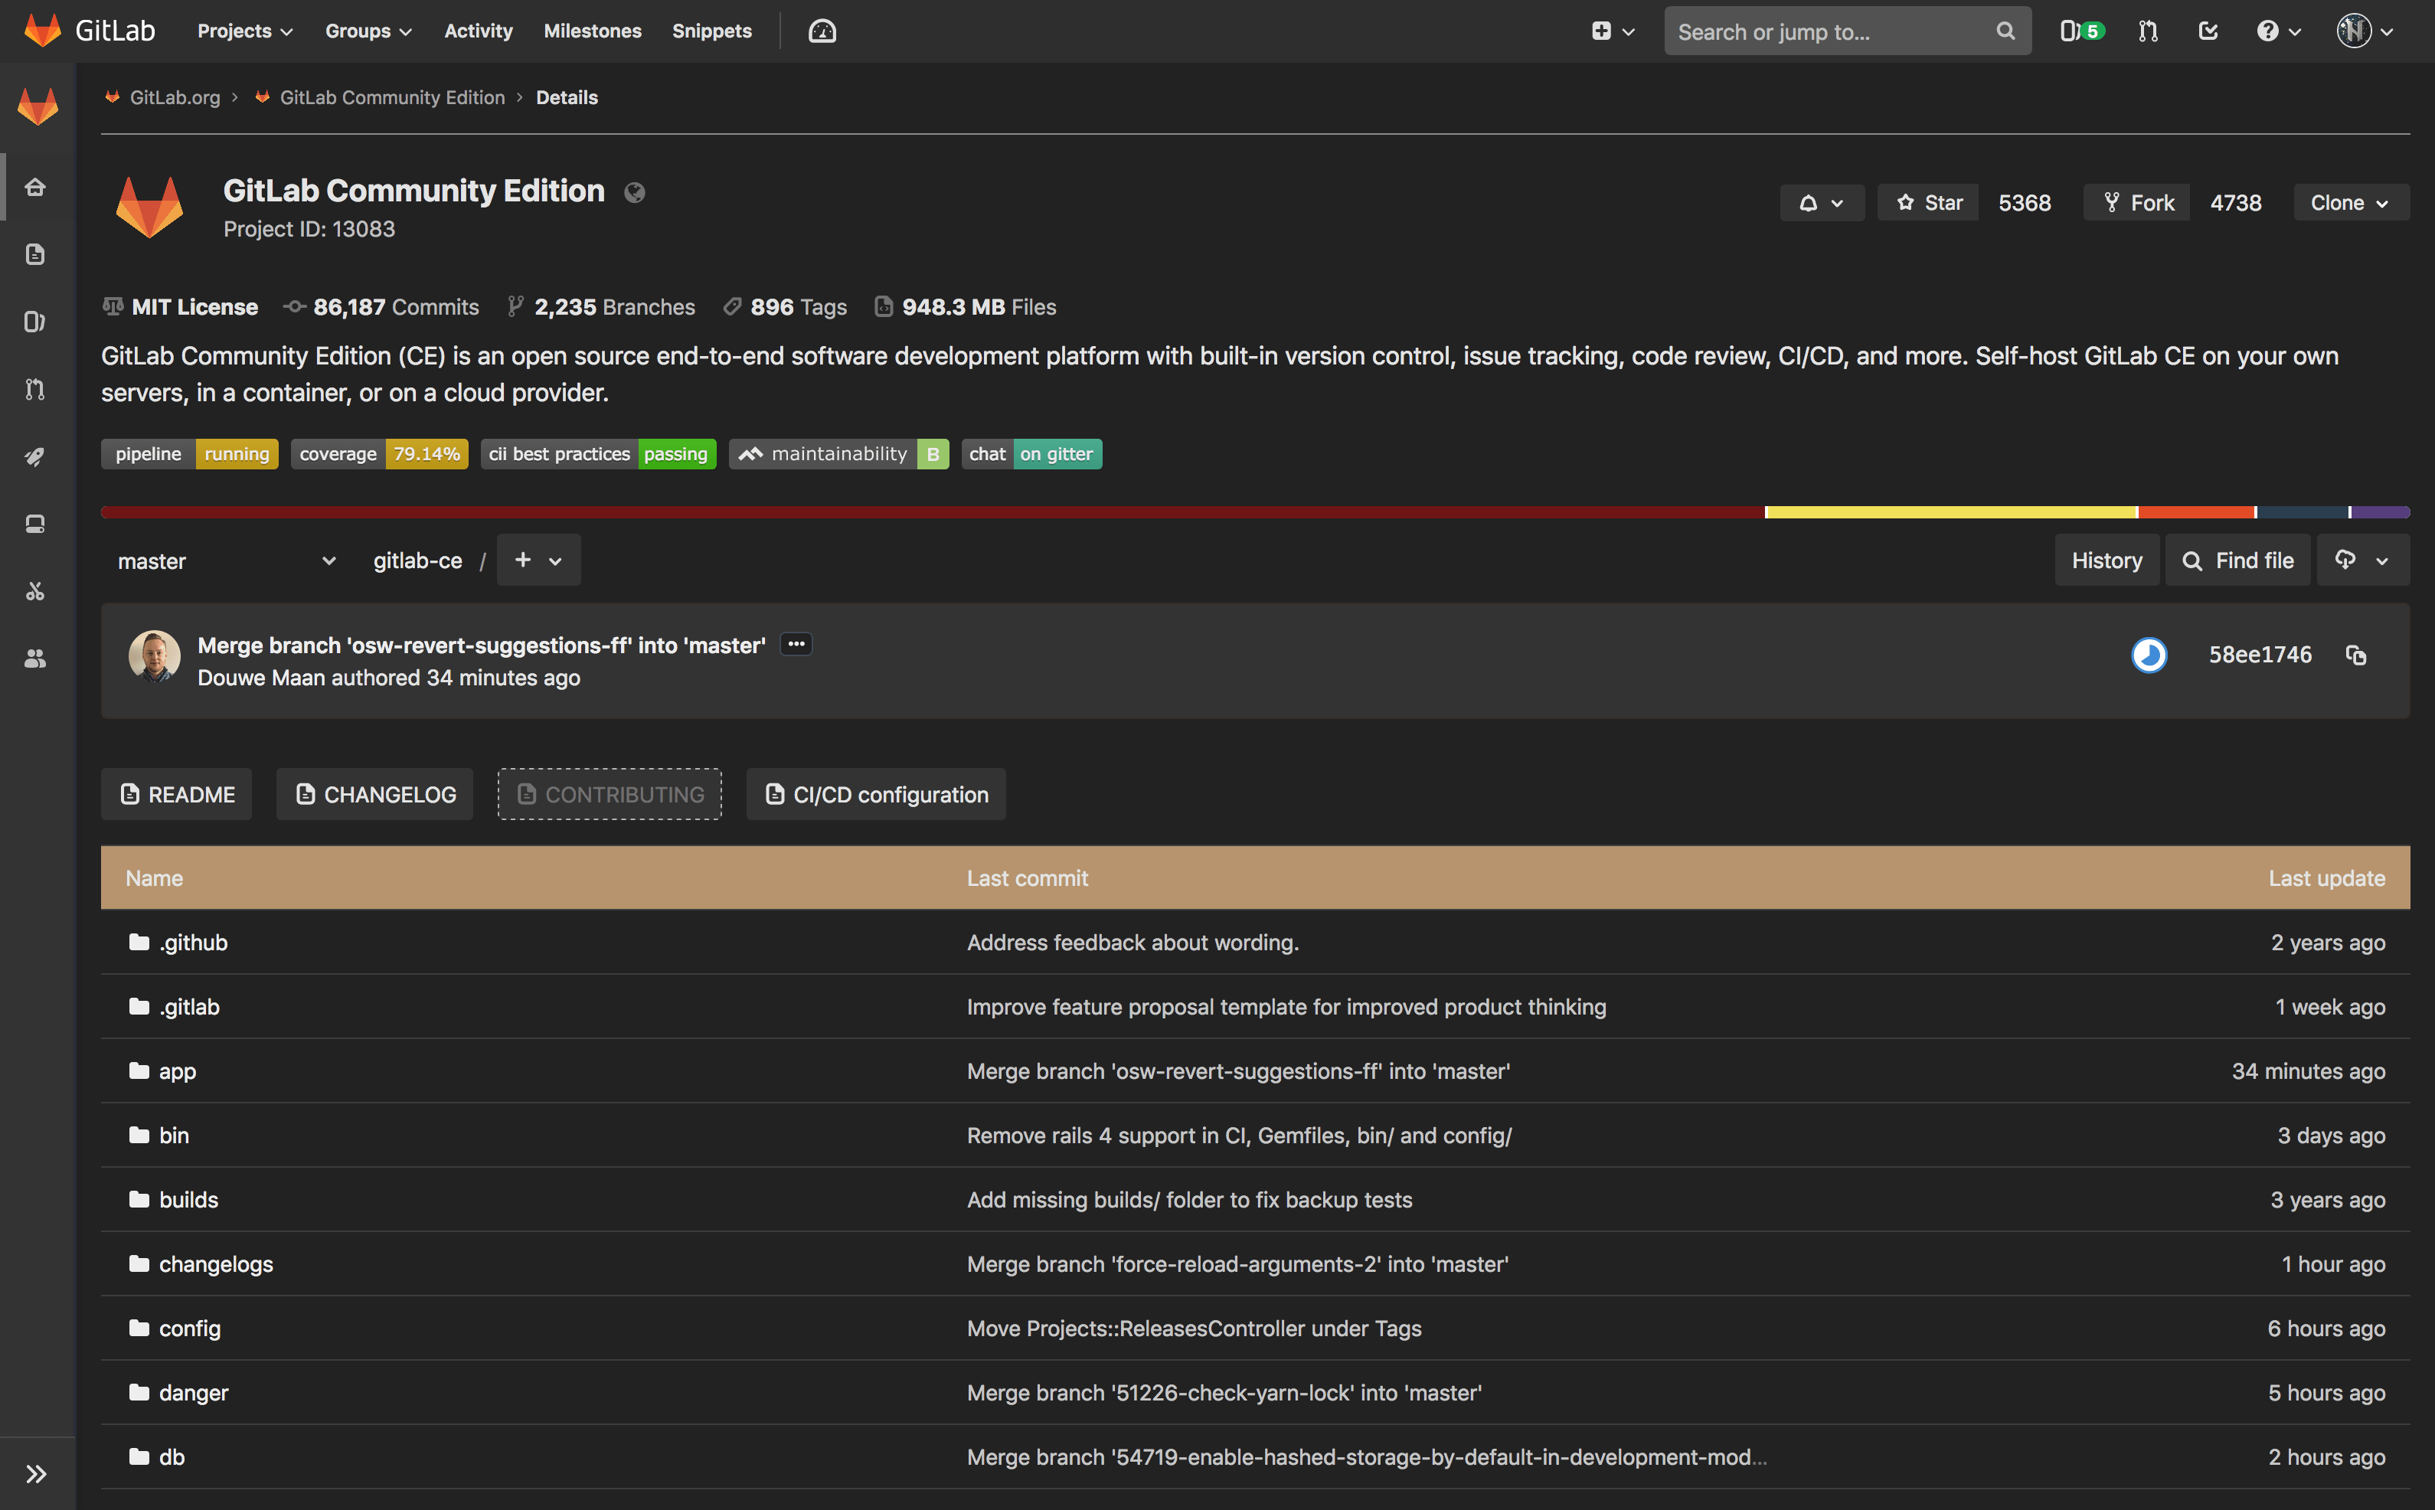Viewport: 2435px width, 1510px height.
Task: Open merge requests icon in top bar
Action: coord(2148,31)
